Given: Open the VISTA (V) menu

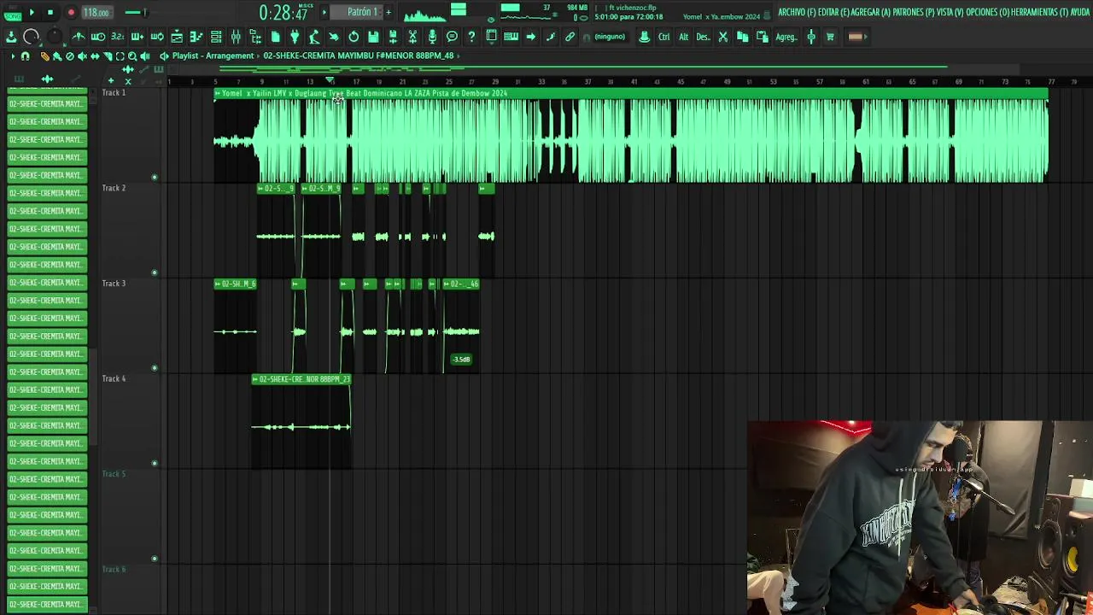Looking at the screenshot, I should [x=950, y=13].
